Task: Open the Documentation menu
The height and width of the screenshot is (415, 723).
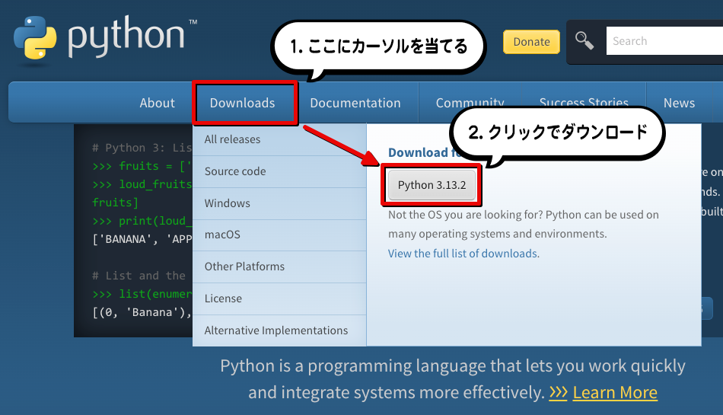Action: [x=355, y=103]
